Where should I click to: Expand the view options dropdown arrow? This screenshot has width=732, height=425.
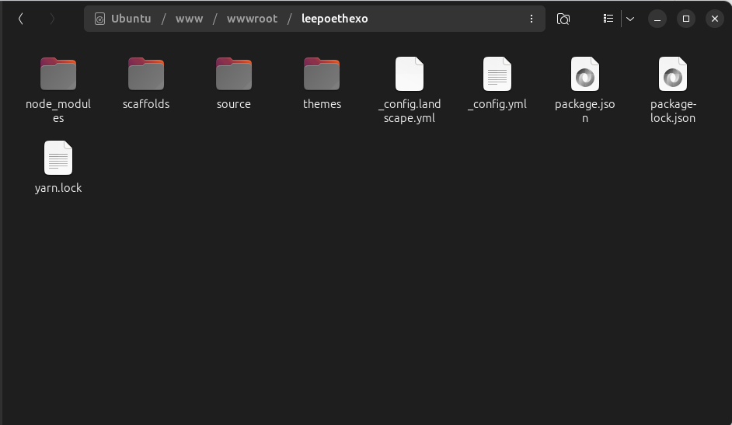point(630,19)
